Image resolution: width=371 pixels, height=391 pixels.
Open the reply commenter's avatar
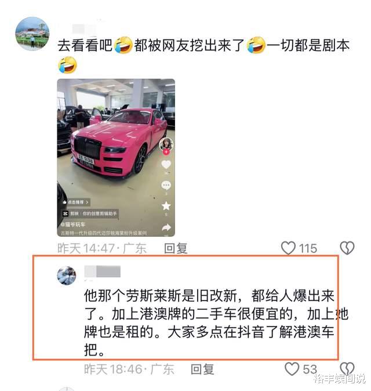(67, 276)
